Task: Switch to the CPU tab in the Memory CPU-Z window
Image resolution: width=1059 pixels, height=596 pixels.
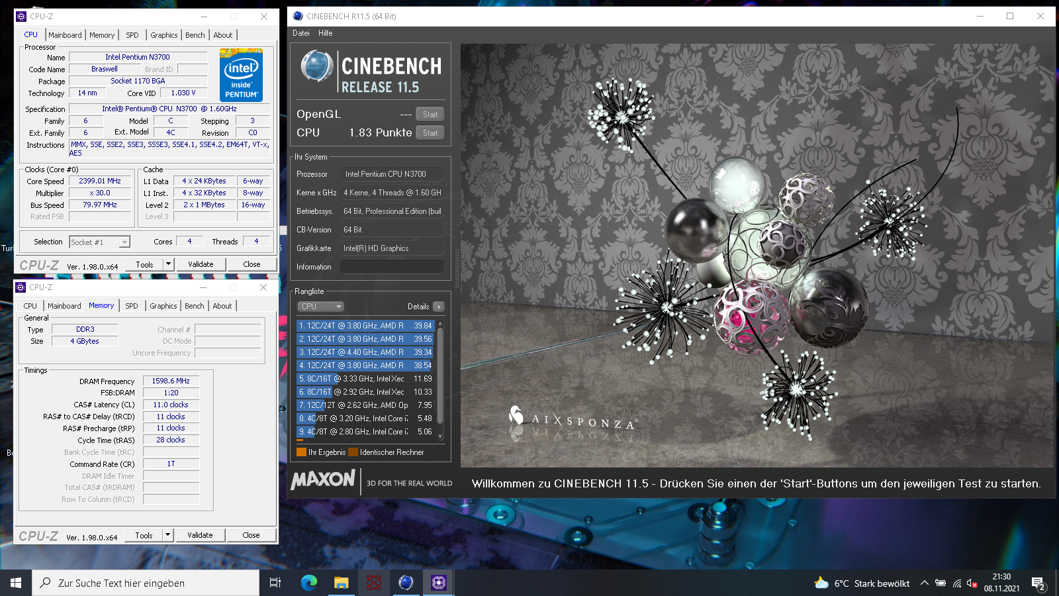Action: [x=30, y=306]
